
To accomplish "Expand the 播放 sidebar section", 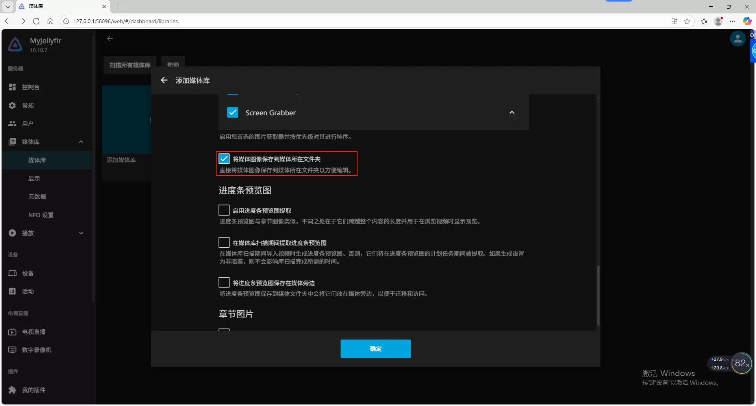I will coord(81,233).
